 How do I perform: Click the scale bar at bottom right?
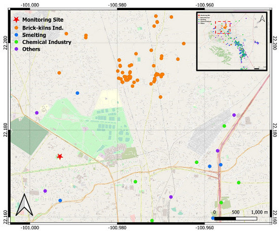(x=235, y=218)
